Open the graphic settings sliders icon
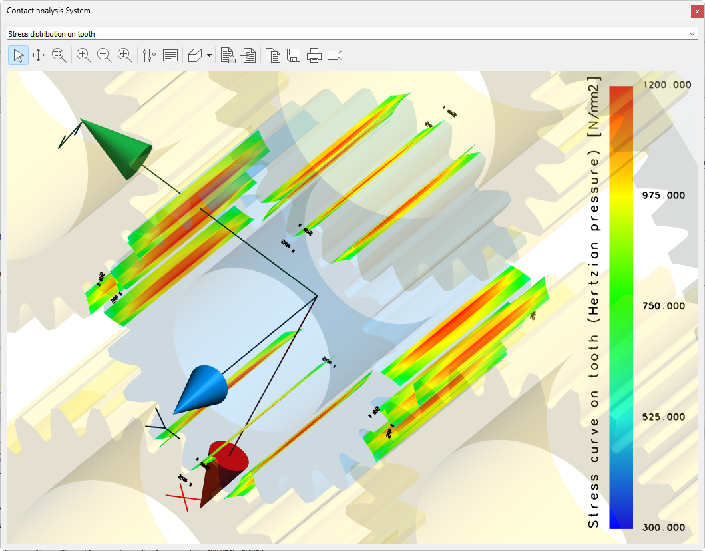705x551 pixels. pyautogui.click(x=149, y=55)
